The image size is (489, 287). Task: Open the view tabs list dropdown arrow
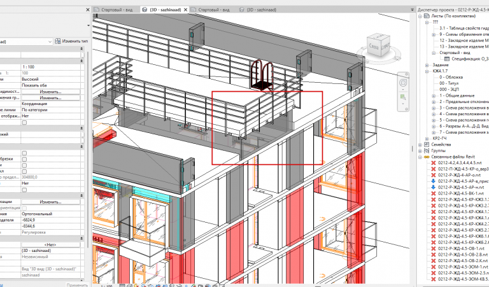pos(413,10)
